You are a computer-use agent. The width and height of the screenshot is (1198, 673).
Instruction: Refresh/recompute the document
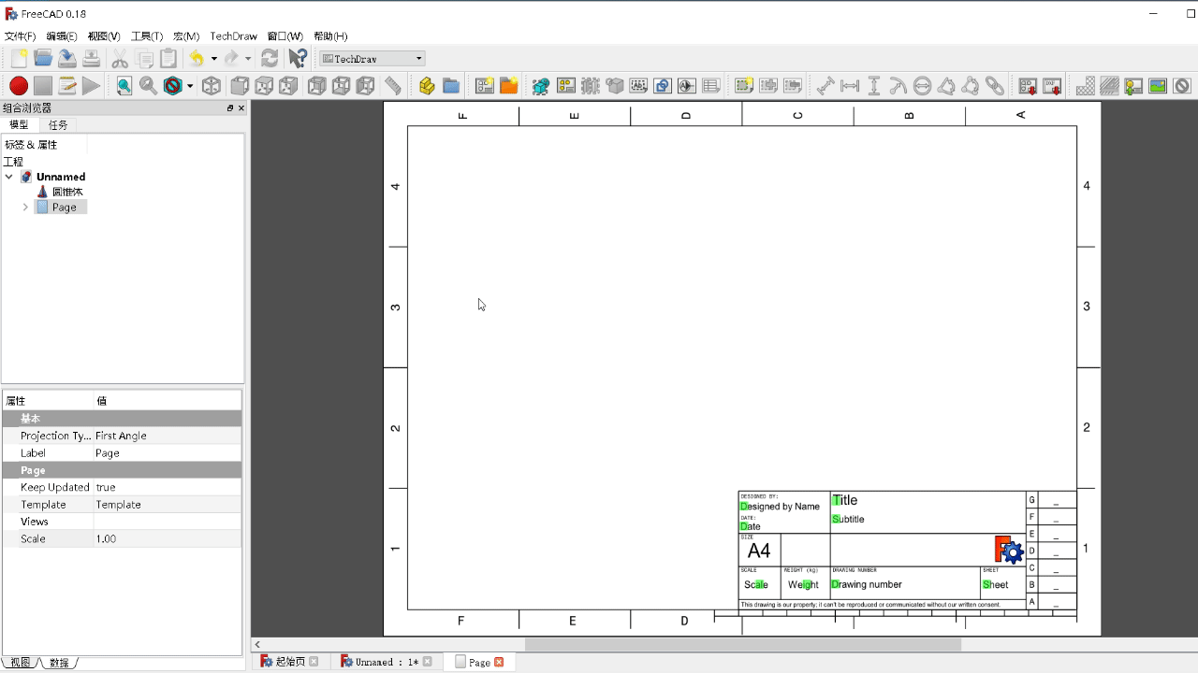270,59
